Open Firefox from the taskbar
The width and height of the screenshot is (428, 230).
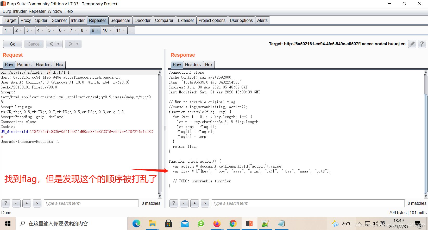(217, 223)
